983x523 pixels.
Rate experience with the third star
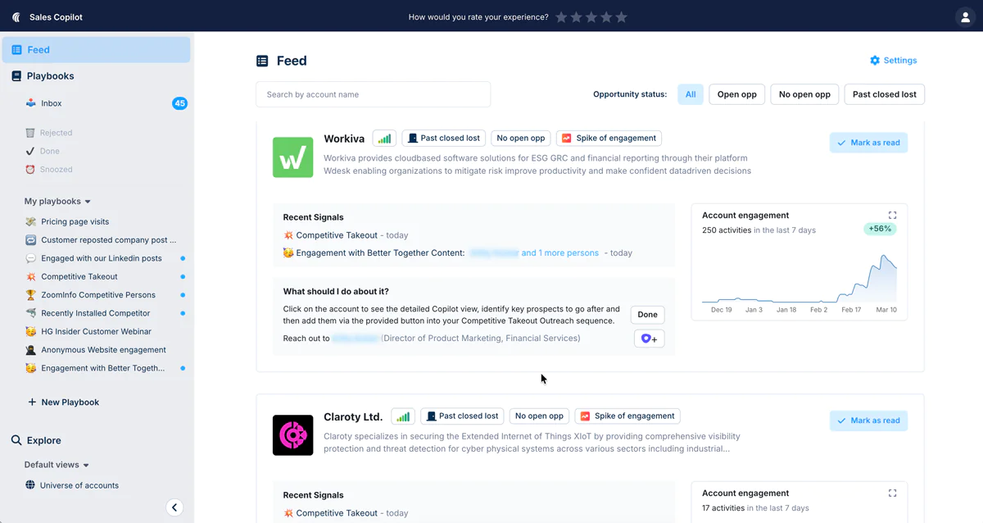591,16
